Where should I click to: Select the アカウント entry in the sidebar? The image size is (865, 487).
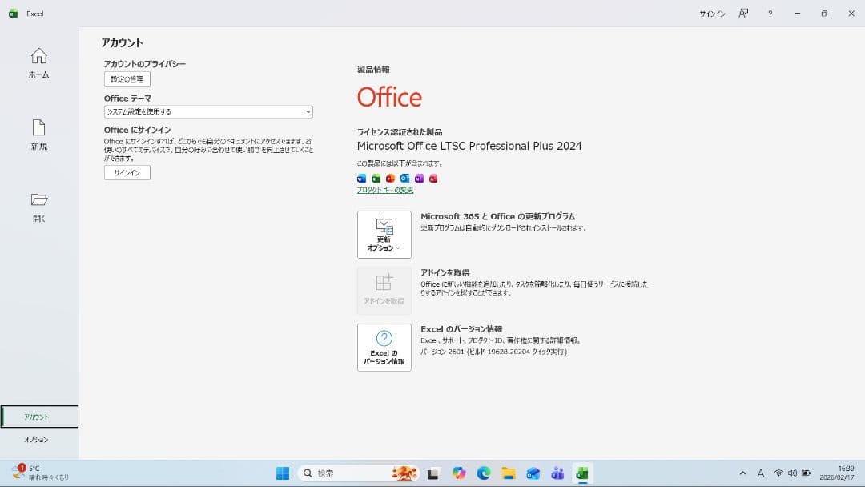click(x=38, y=417)
